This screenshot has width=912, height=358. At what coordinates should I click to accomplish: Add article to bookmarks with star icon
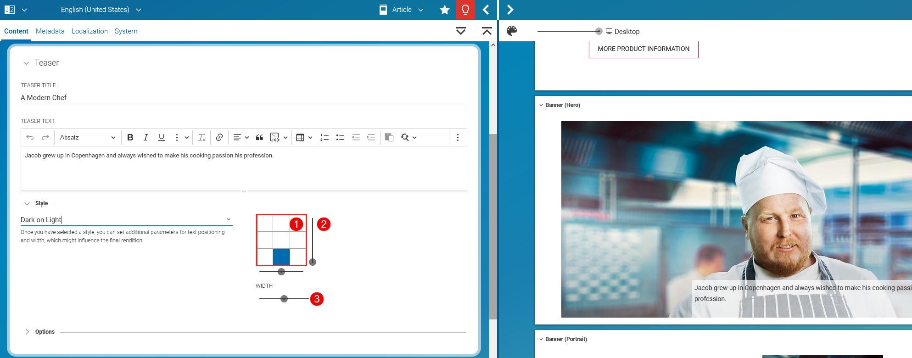444,10
